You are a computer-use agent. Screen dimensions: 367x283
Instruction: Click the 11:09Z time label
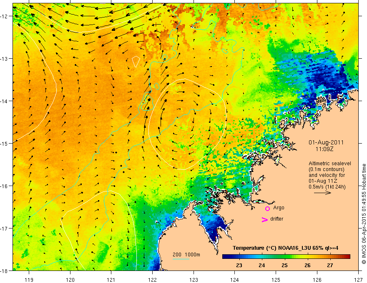tap(324, 149)
